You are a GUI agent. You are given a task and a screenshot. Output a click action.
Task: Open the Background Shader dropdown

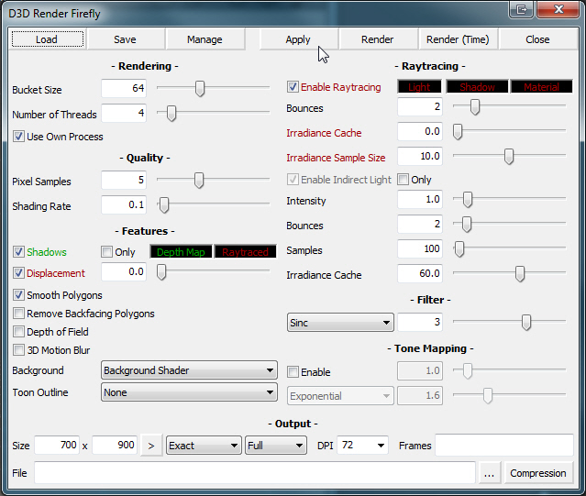click(189, 370)
